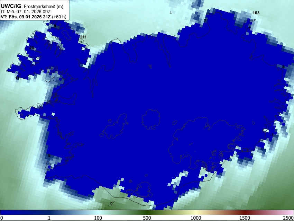Click the station value '211'
294x221 pixels.
[x=83, y=37]
